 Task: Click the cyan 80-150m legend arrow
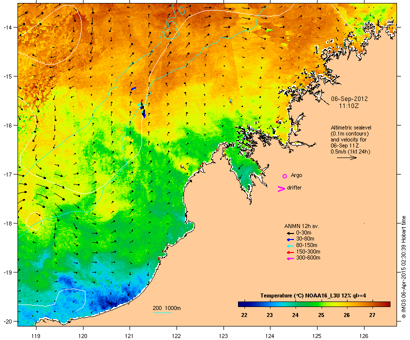(x=290, y=246)
